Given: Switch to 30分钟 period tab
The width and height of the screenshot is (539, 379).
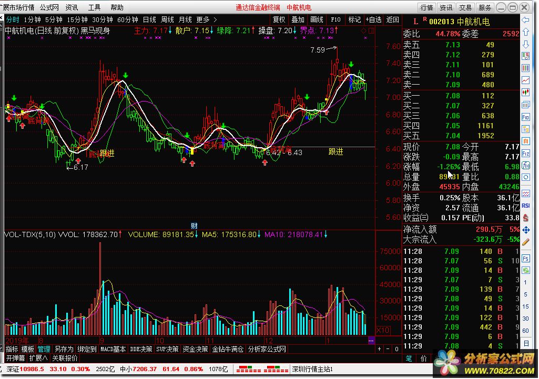Looking at the screenshot, I should coord(103,19).
